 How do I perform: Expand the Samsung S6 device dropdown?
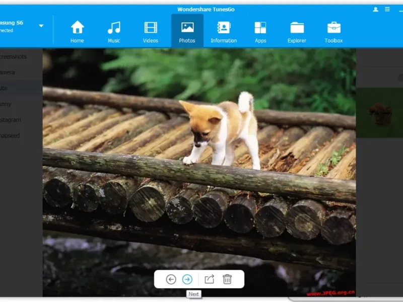[x=41, y=26]
